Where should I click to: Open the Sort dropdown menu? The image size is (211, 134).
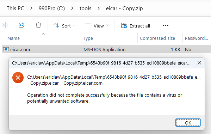(x=64, y=26)
